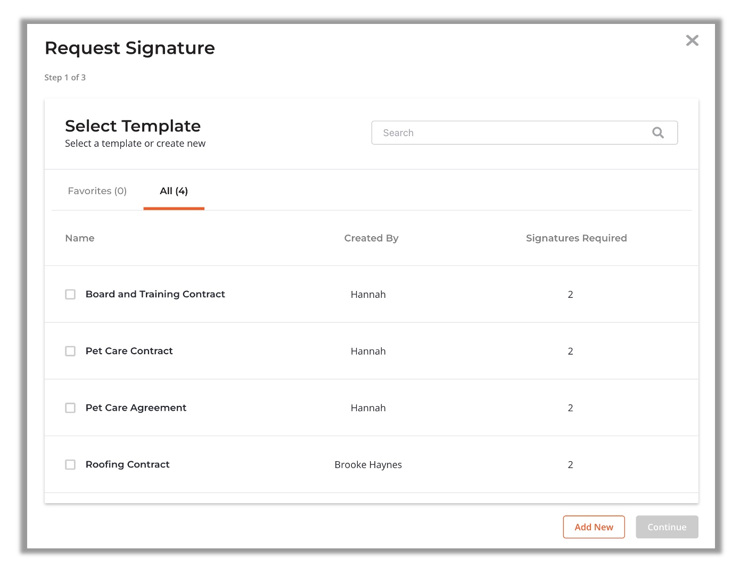Image resolution: width=740 pixels, height=567 pixels.
Task: Click signatures count in Roofing Contract row
Action: (x=571, y=465)
